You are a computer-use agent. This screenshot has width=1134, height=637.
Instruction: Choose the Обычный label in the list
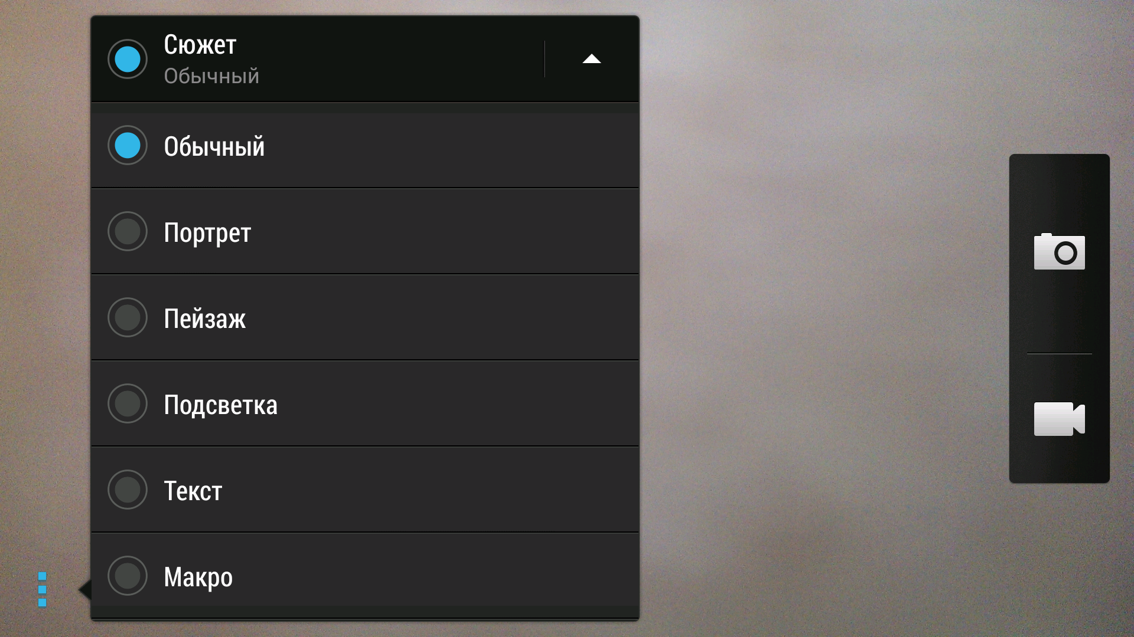point(214,146)
